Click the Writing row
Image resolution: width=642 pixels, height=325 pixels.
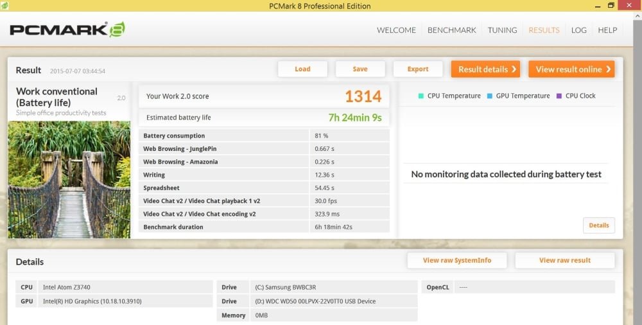264,175
